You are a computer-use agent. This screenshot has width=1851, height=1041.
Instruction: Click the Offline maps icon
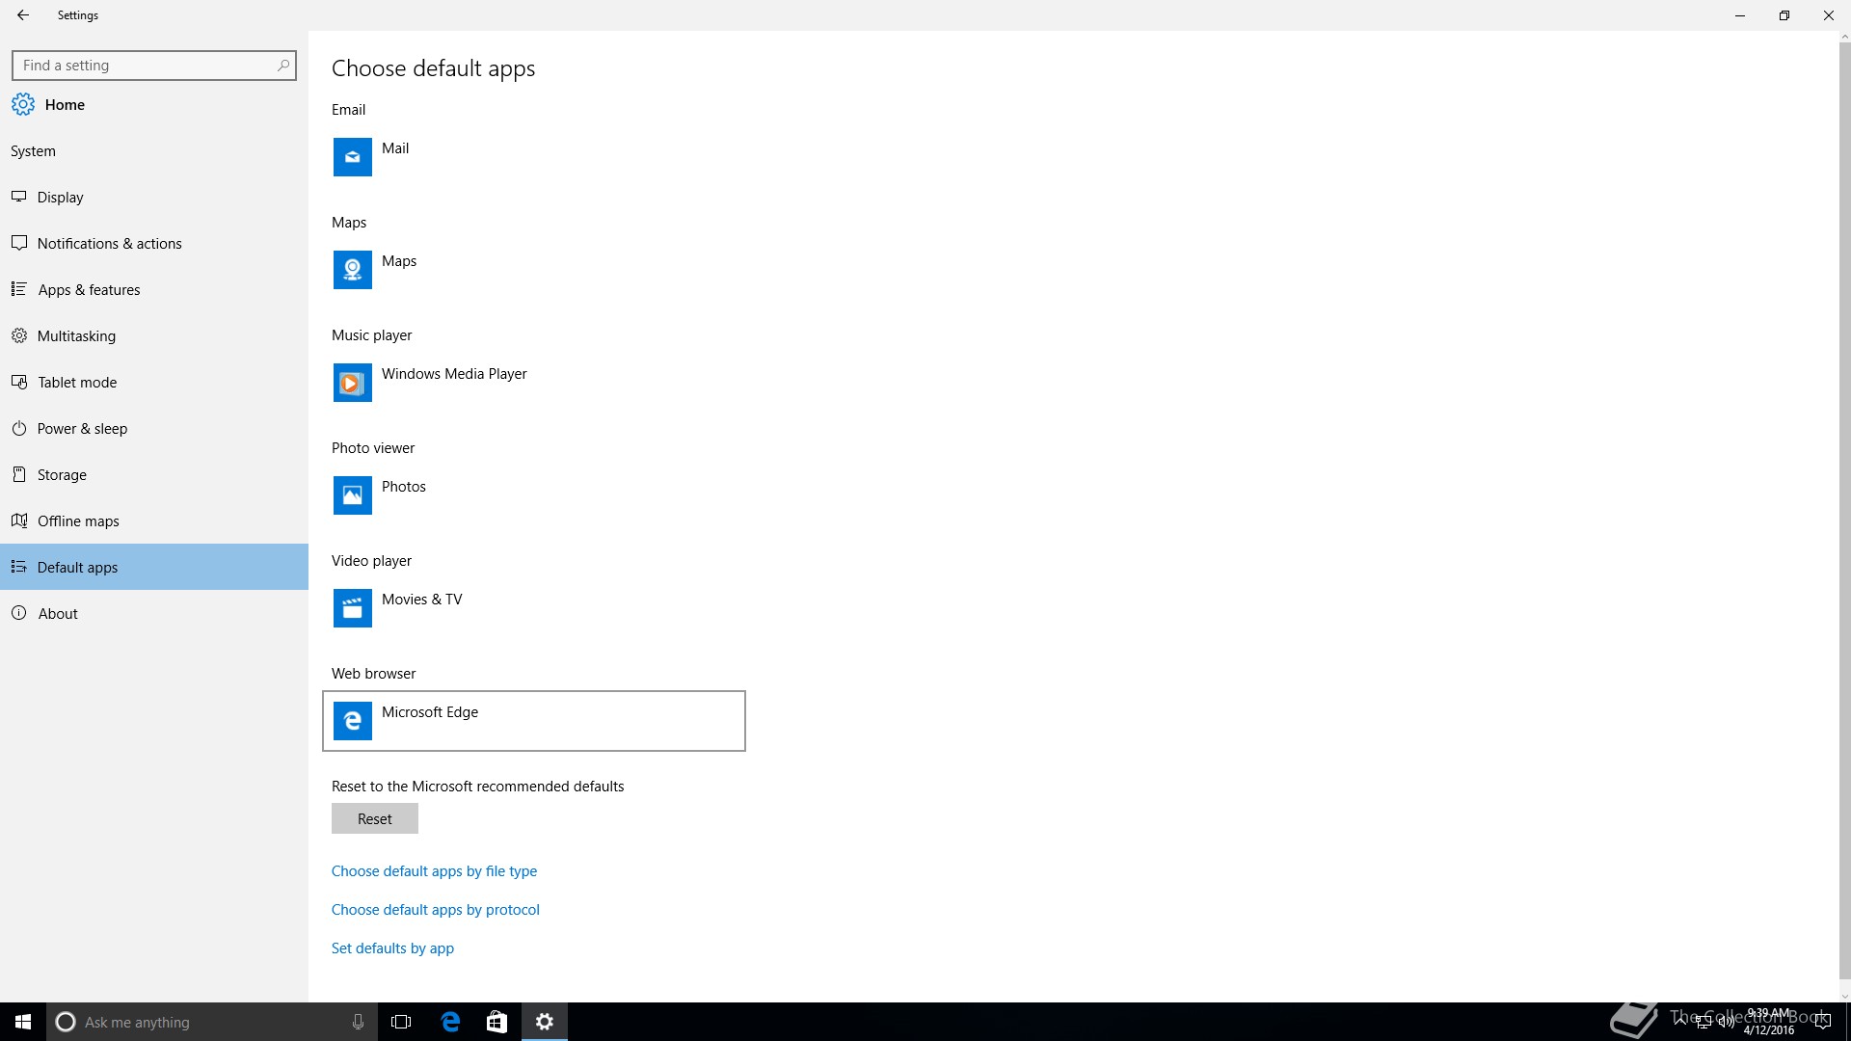tap(18, 520)
